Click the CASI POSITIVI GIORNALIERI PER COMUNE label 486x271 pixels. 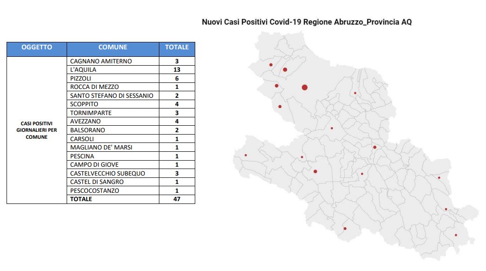[36, 130]
